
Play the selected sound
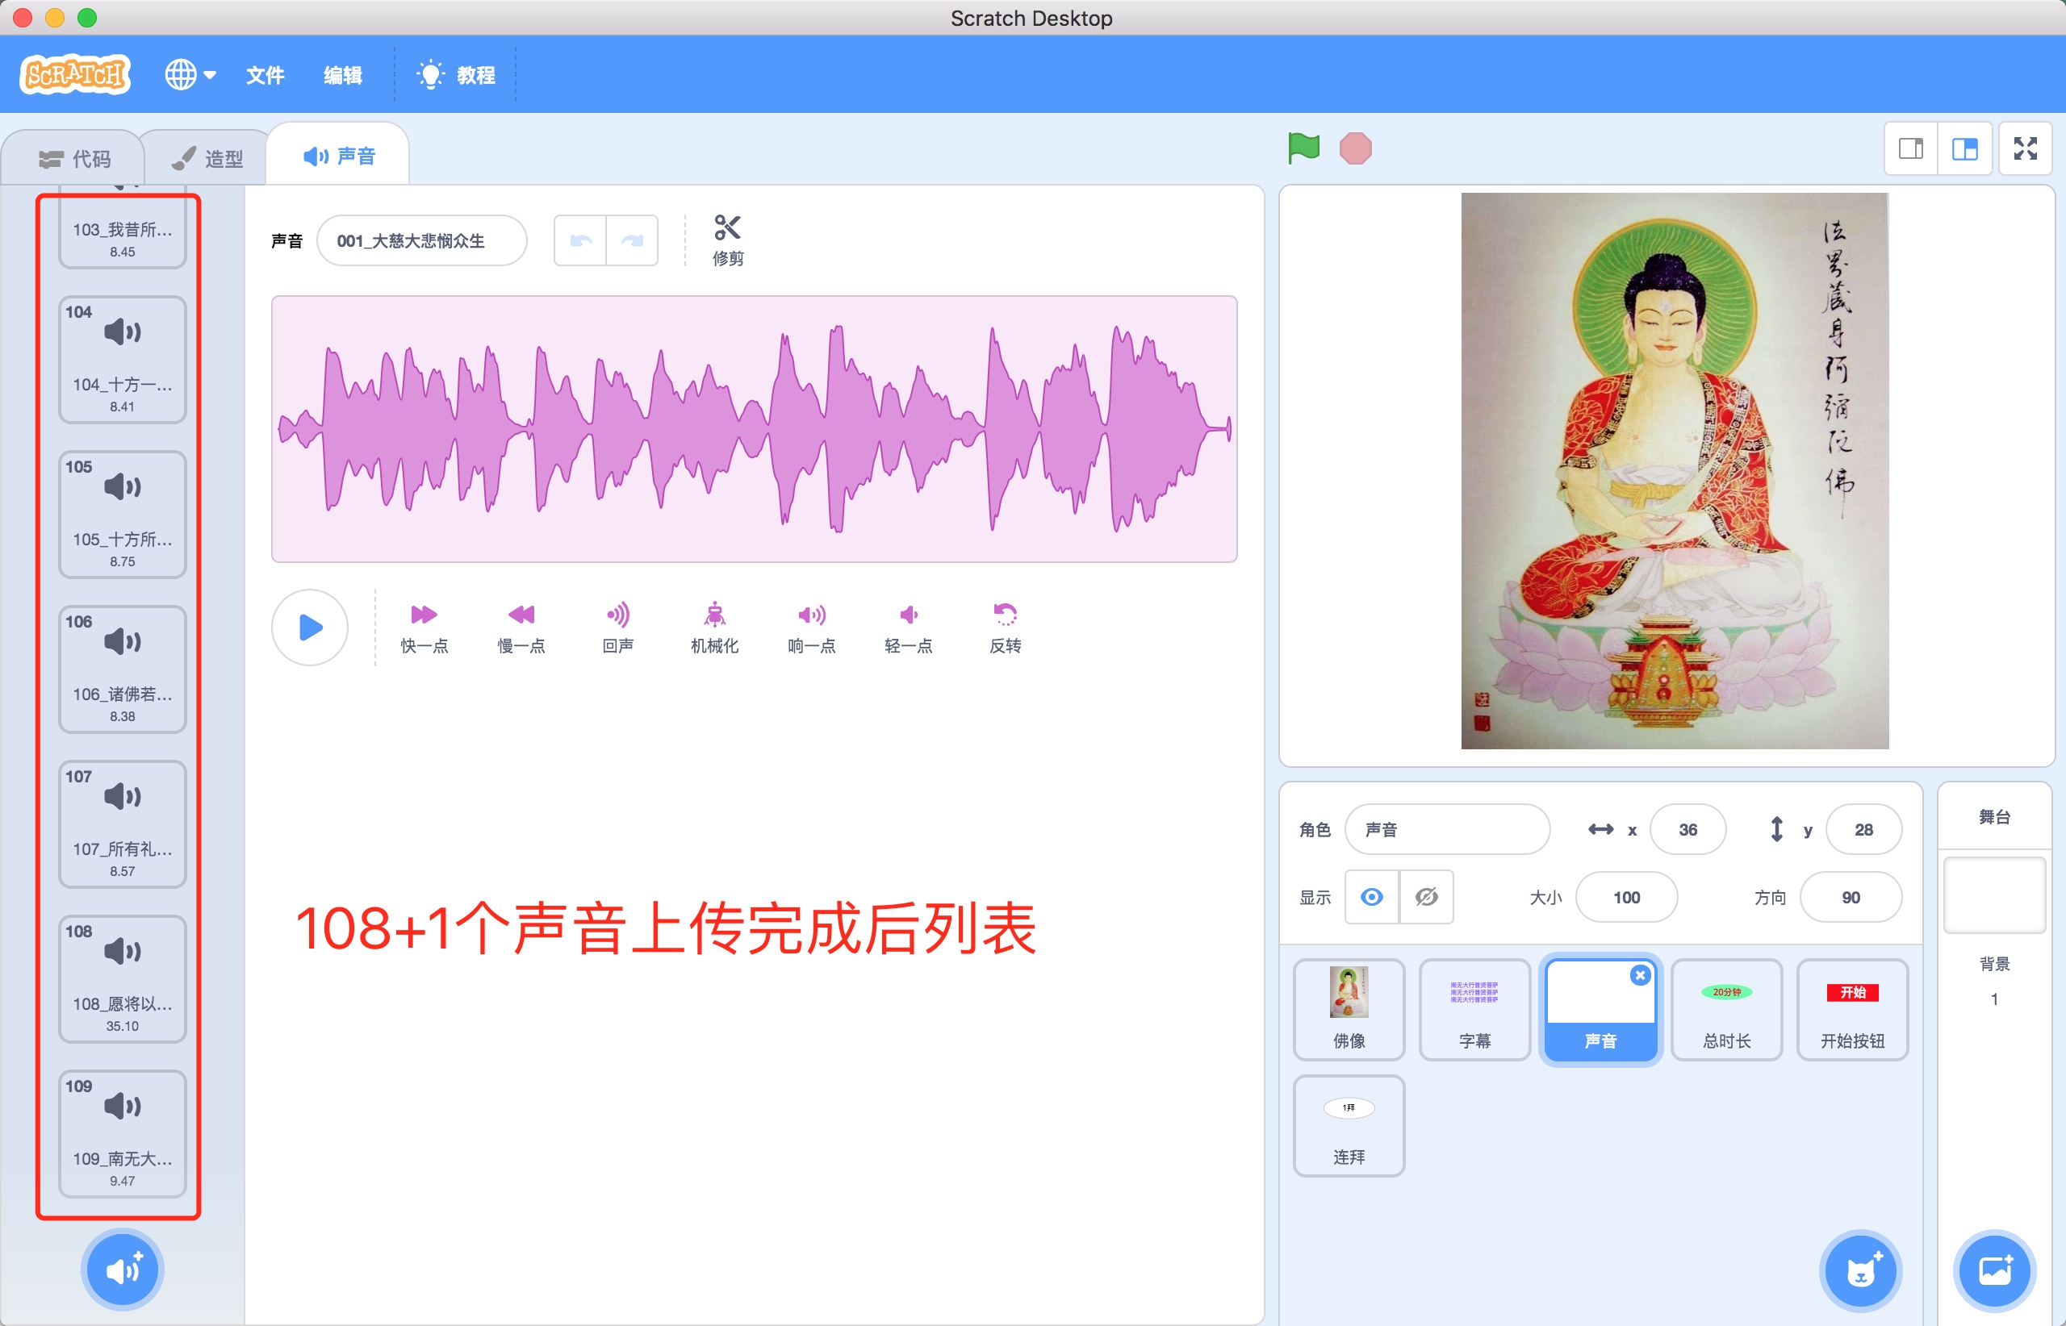tap(310, 628)
